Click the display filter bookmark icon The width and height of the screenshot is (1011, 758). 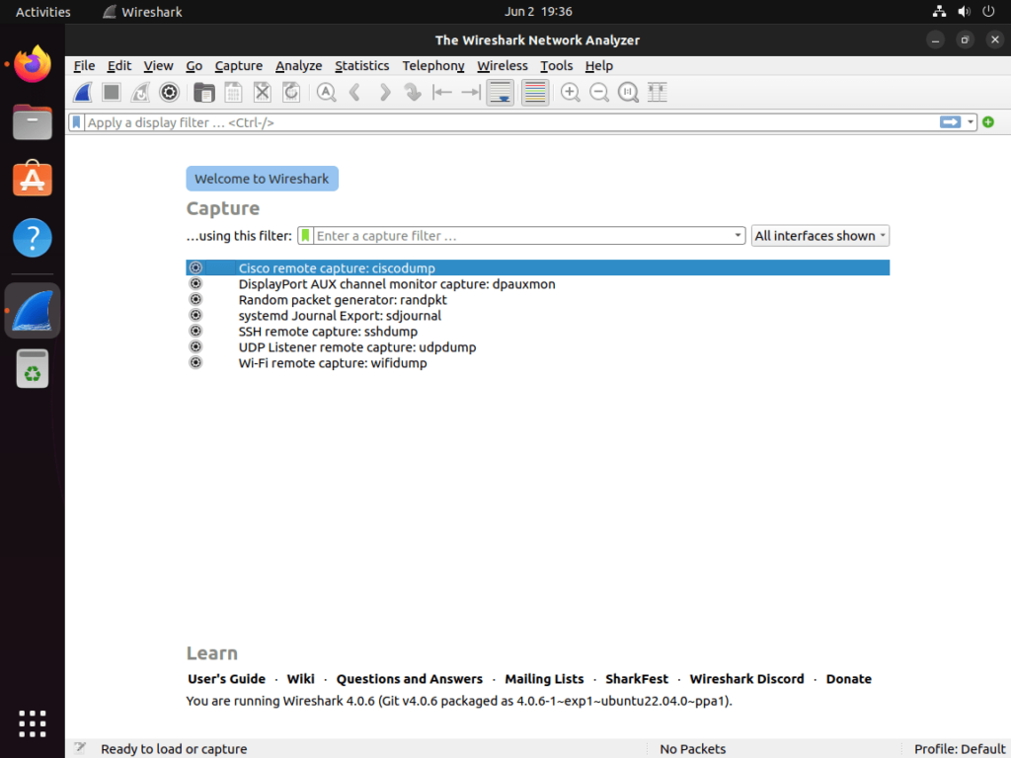pos(77,122)
